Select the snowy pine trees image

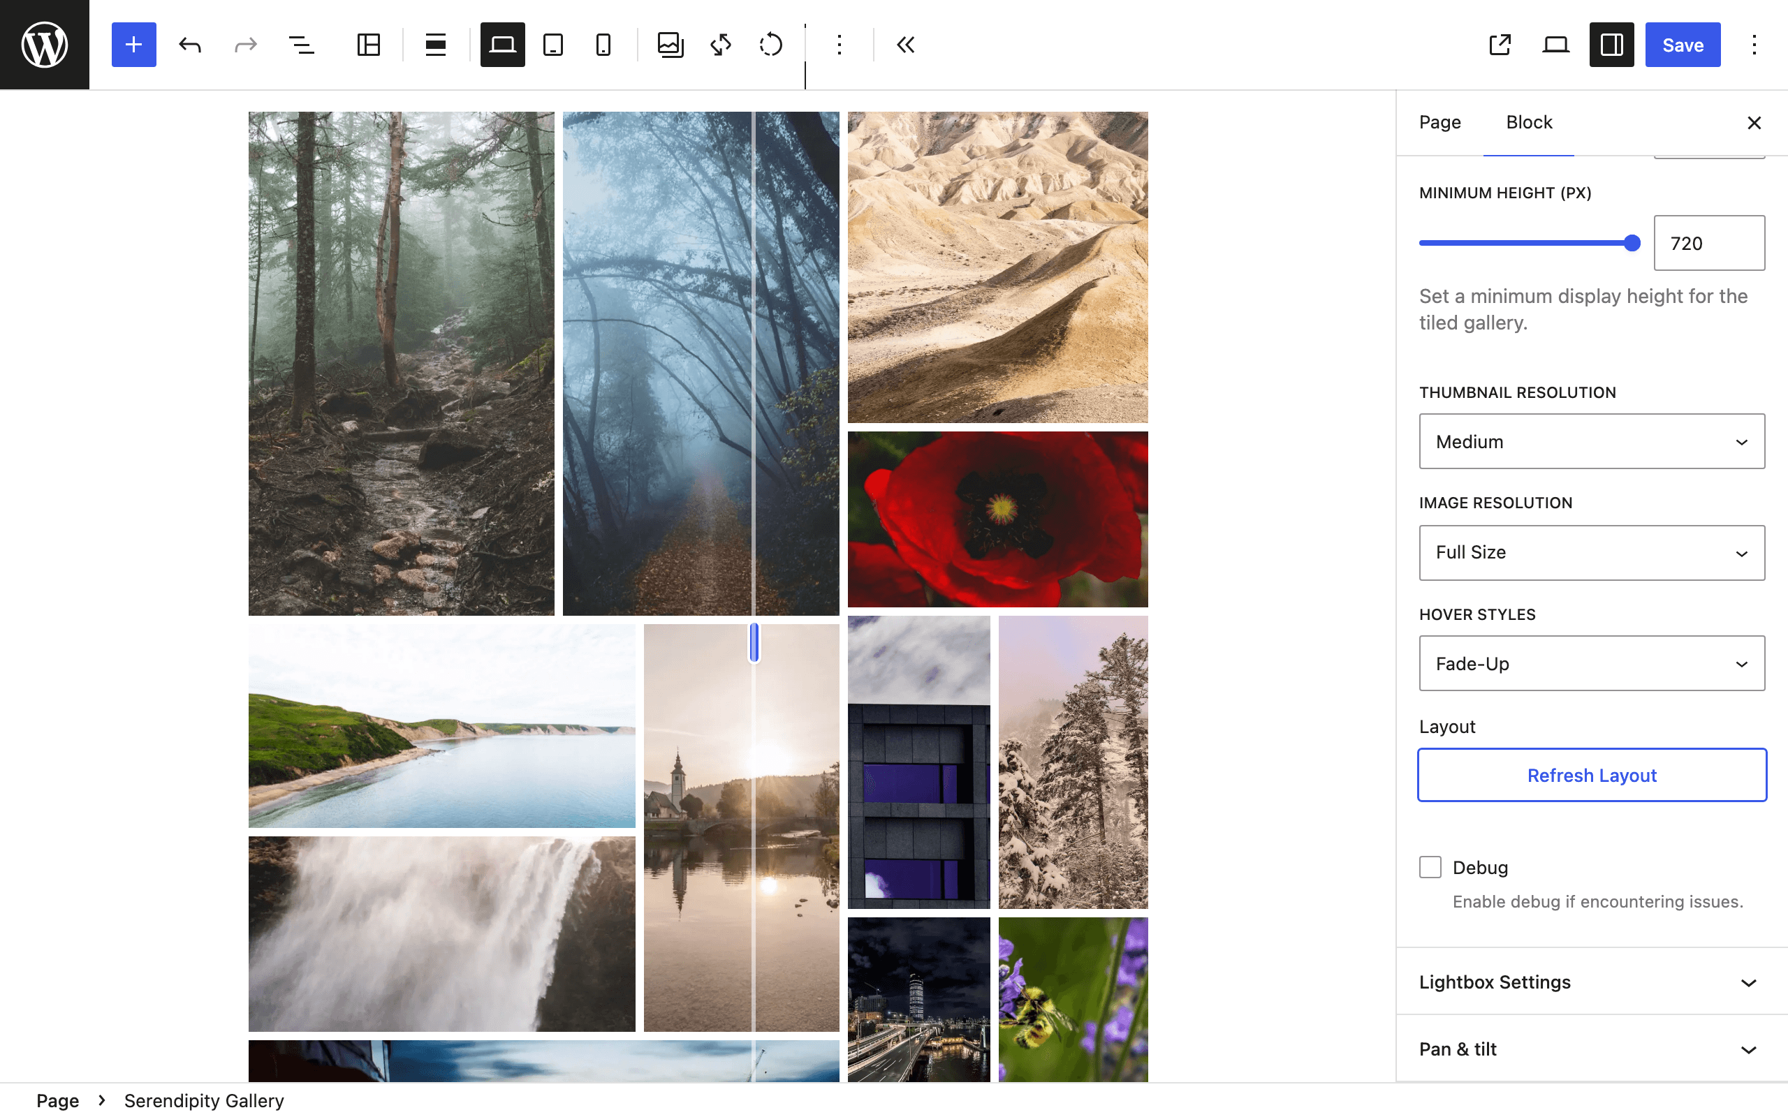click(1073, 762)
